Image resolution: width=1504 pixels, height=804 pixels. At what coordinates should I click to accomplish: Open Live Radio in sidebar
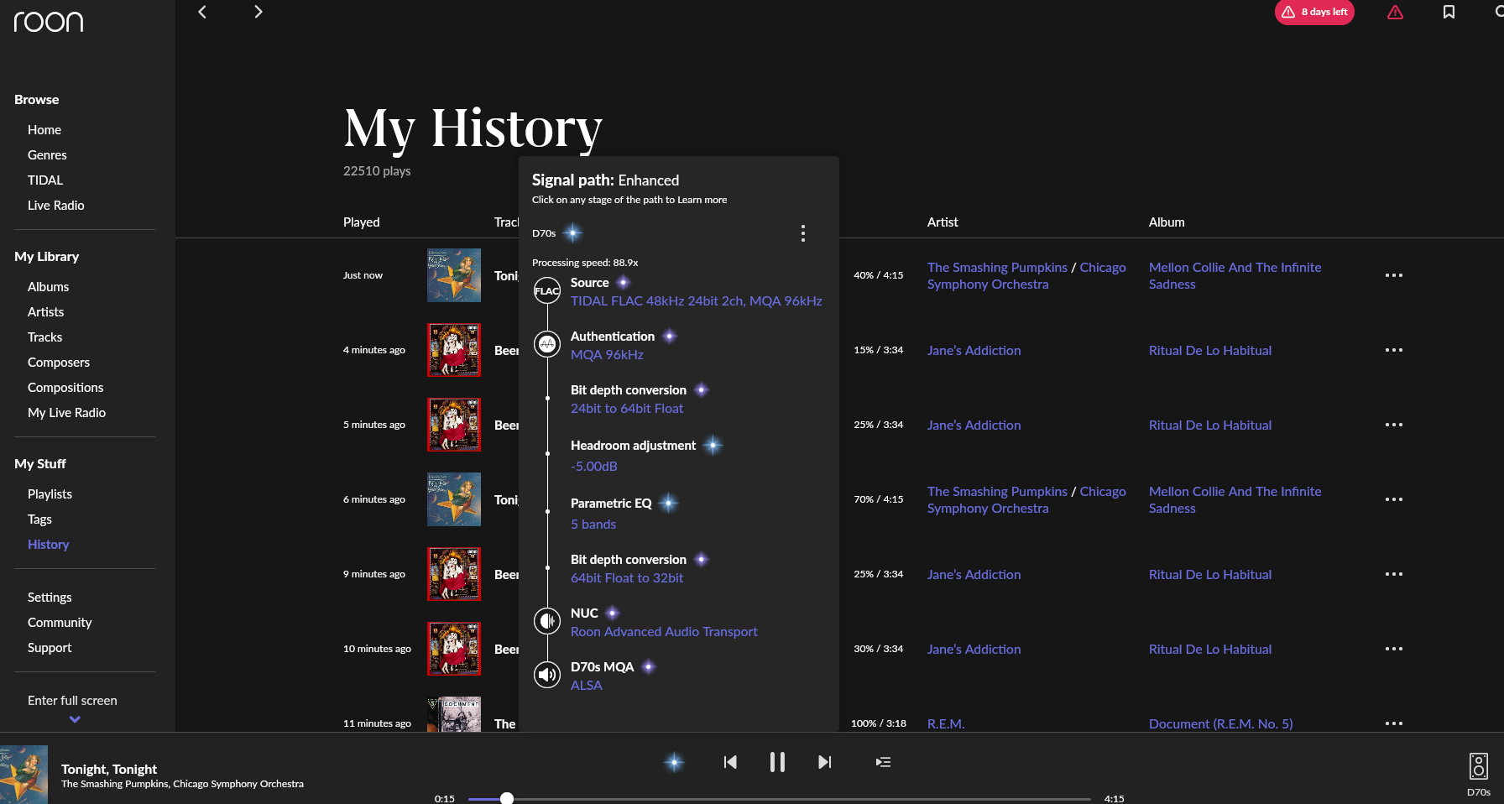(x=56, y=206)
